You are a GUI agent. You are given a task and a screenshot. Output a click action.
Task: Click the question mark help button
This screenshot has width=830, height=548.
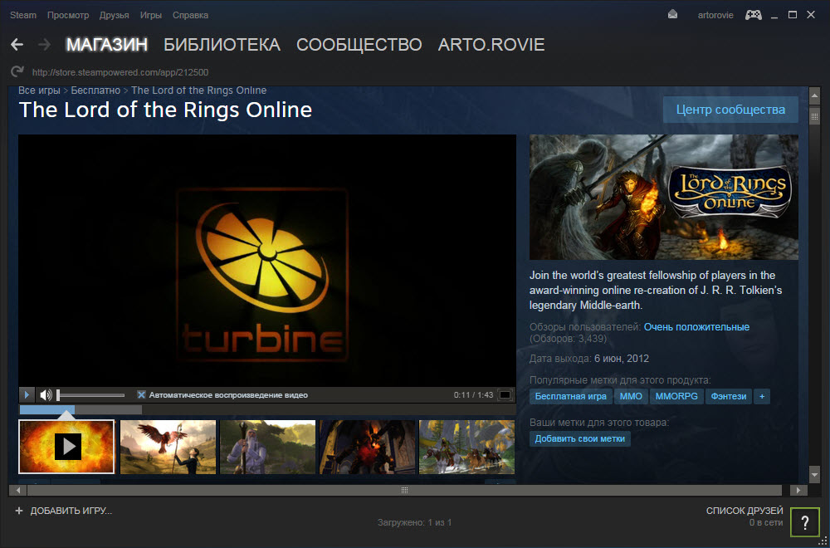804,521
